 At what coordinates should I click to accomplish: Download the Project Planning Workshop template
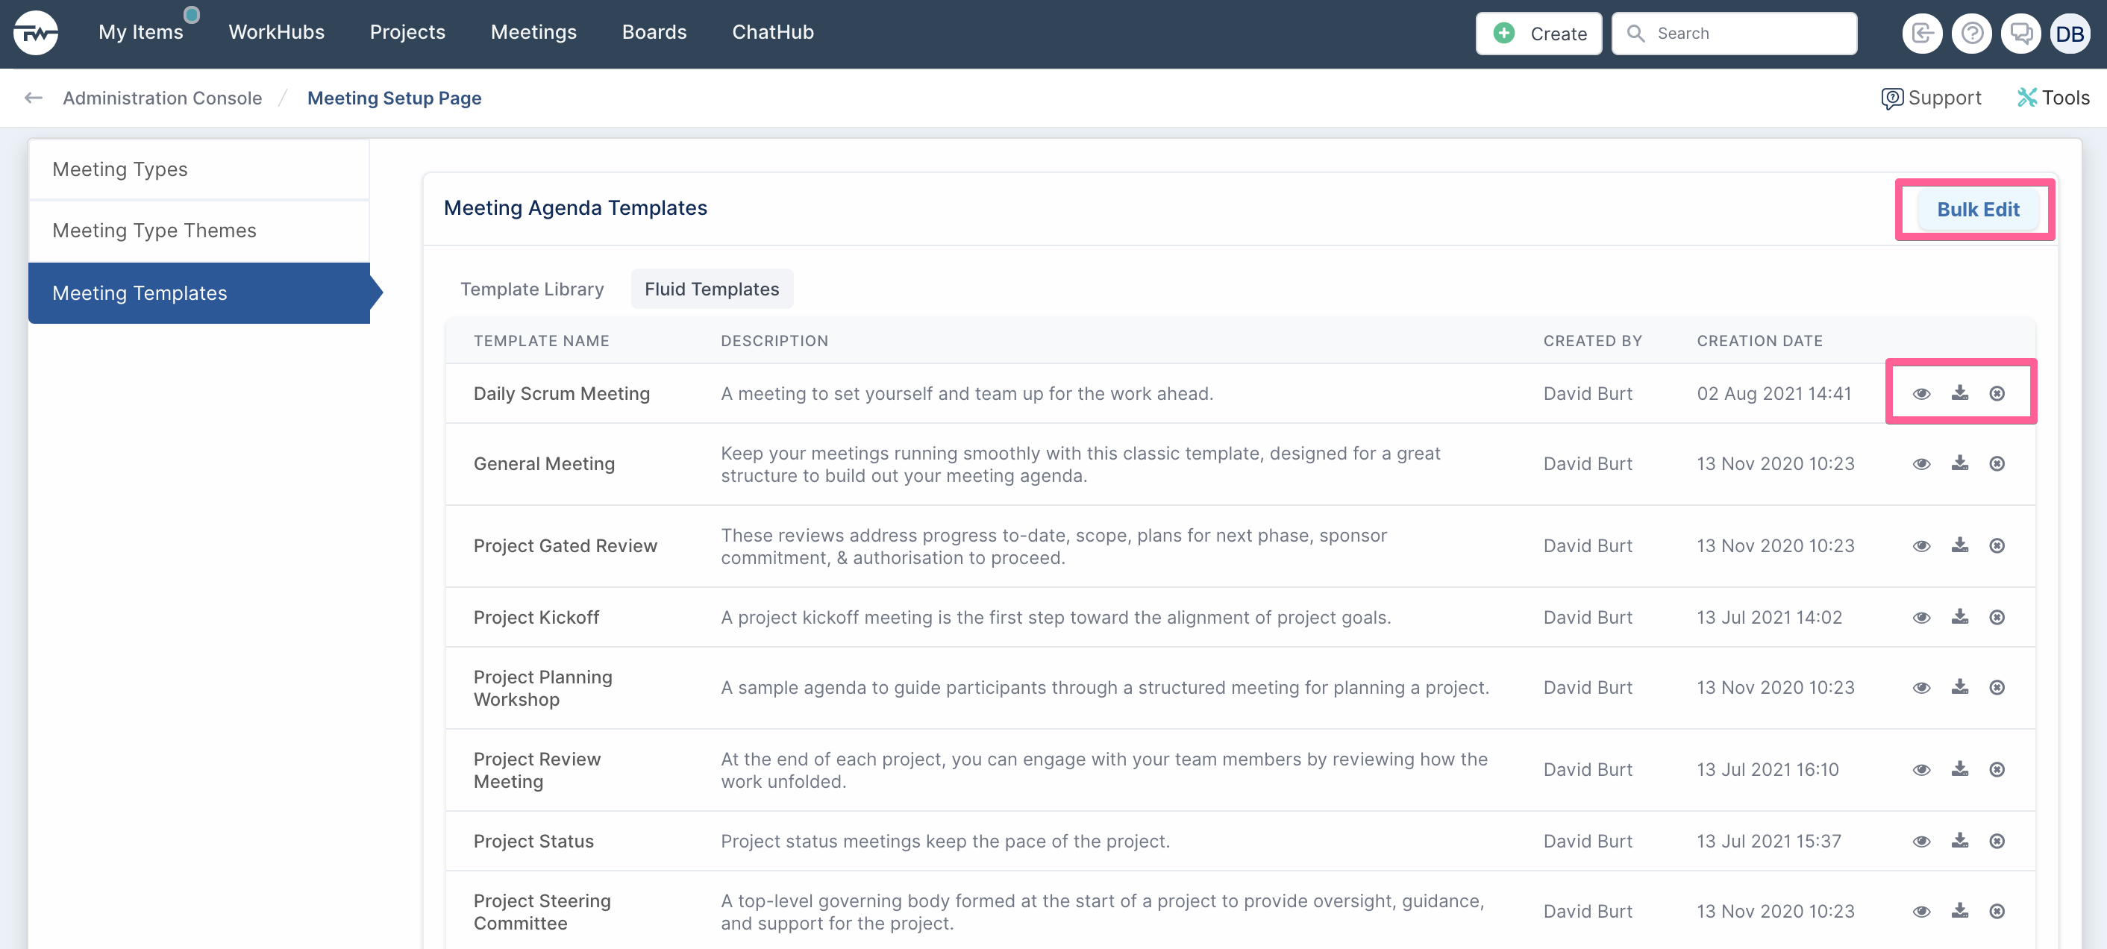[x=1960, y=687]
